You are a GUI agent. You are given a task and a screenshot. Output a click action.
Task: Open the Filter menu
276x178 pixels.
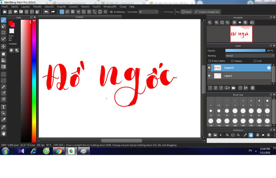pos(37,6)
